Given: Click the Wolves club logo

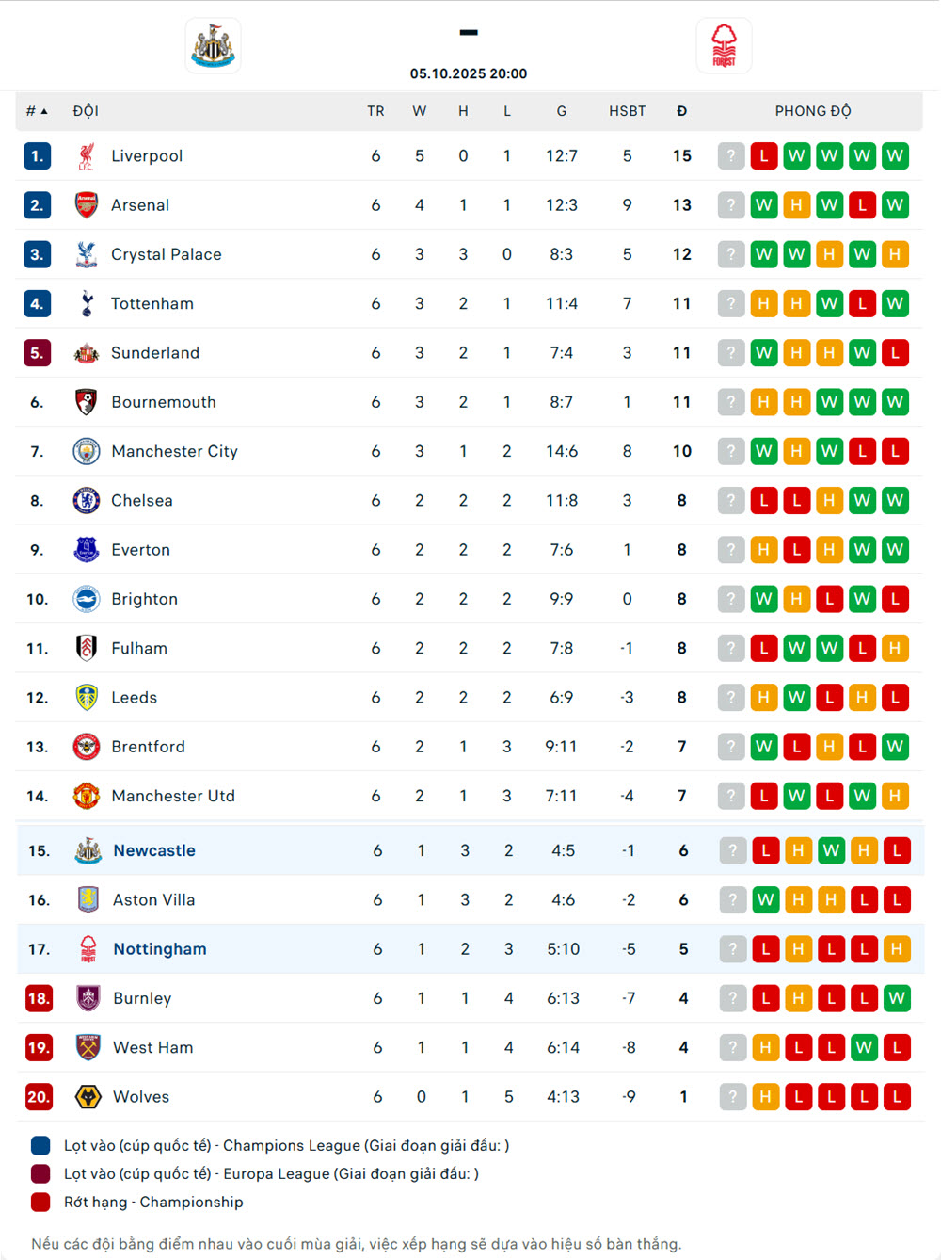Looking at the screenshot, I should (88, 1096).
